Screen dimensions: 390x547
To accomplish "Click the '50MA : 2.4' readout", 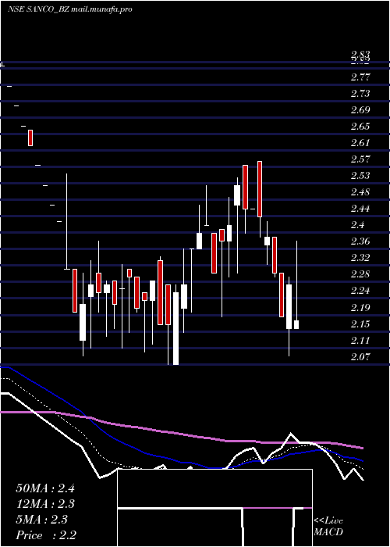I will (45, 488).
